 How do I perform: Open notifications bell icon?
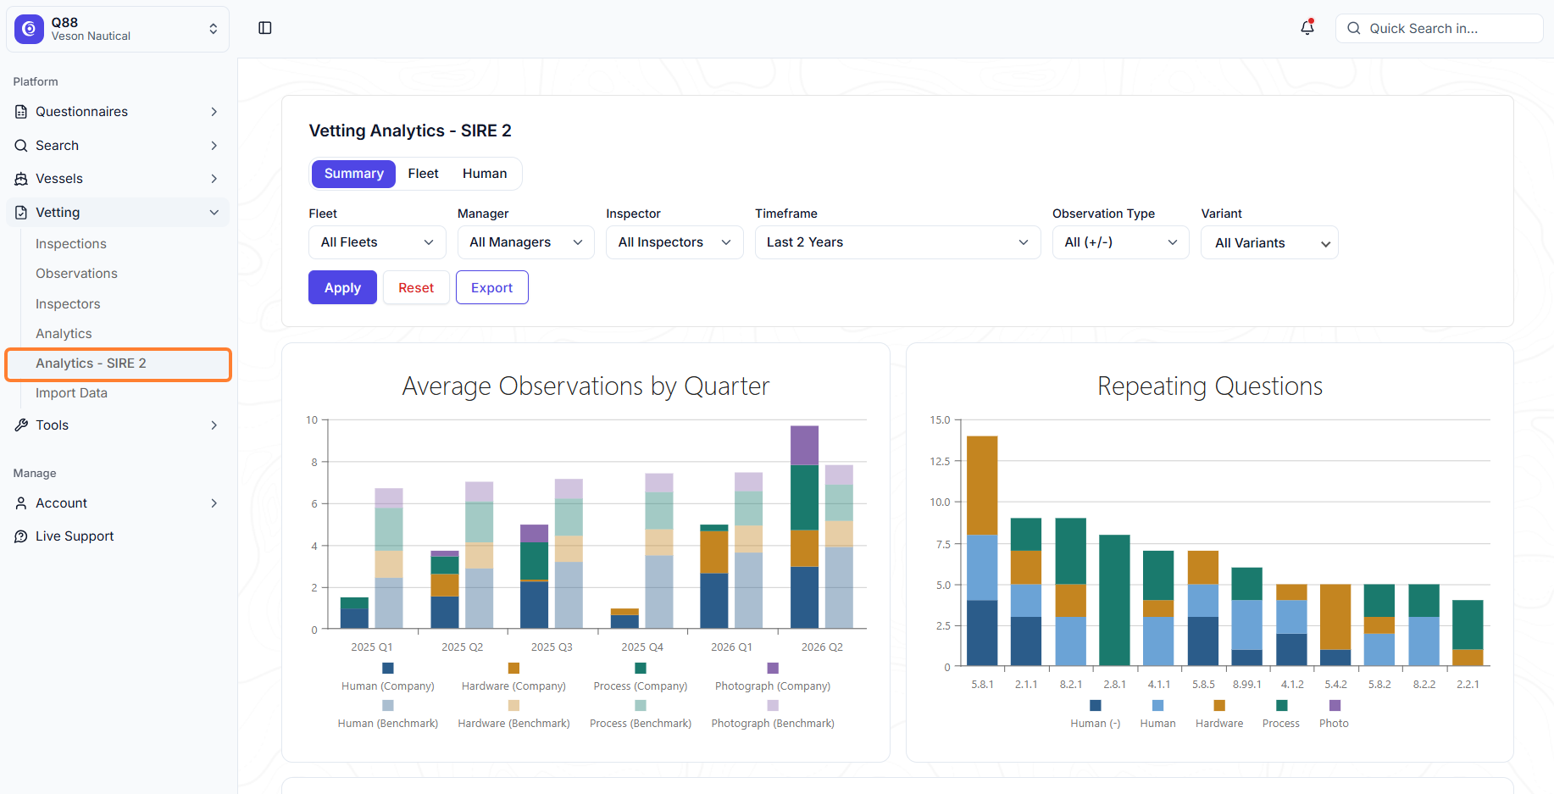(1307, 28)
